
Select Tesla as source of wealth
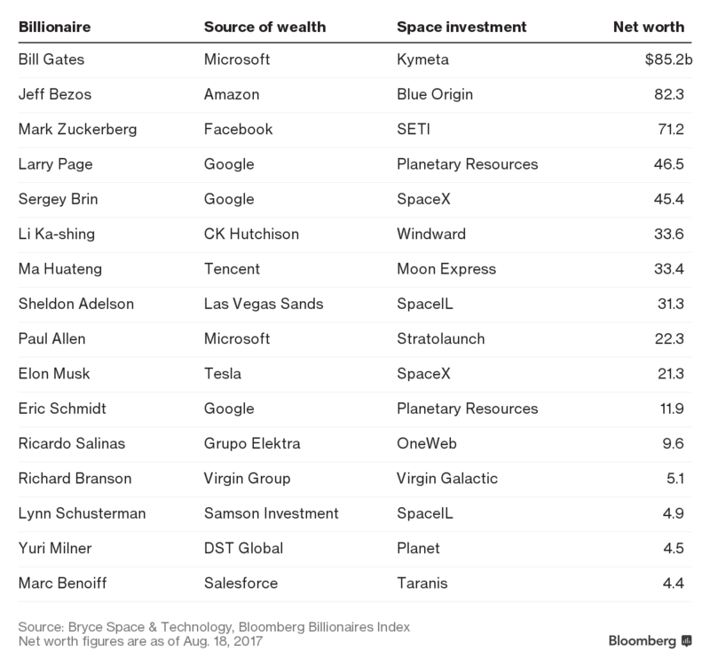click(x=223, y=374)
